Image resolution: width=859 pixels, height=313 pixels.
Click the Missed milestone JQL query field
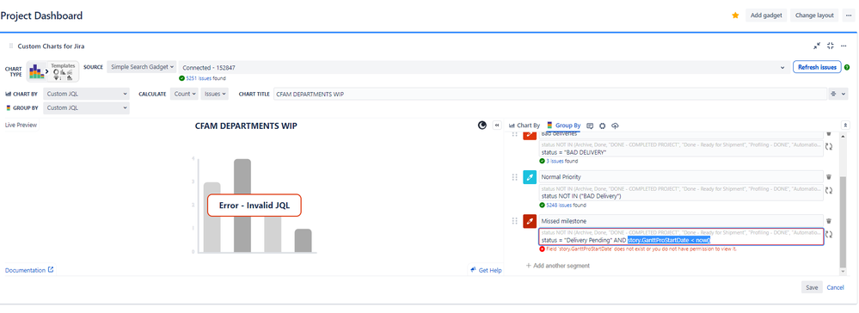point(681,236)
